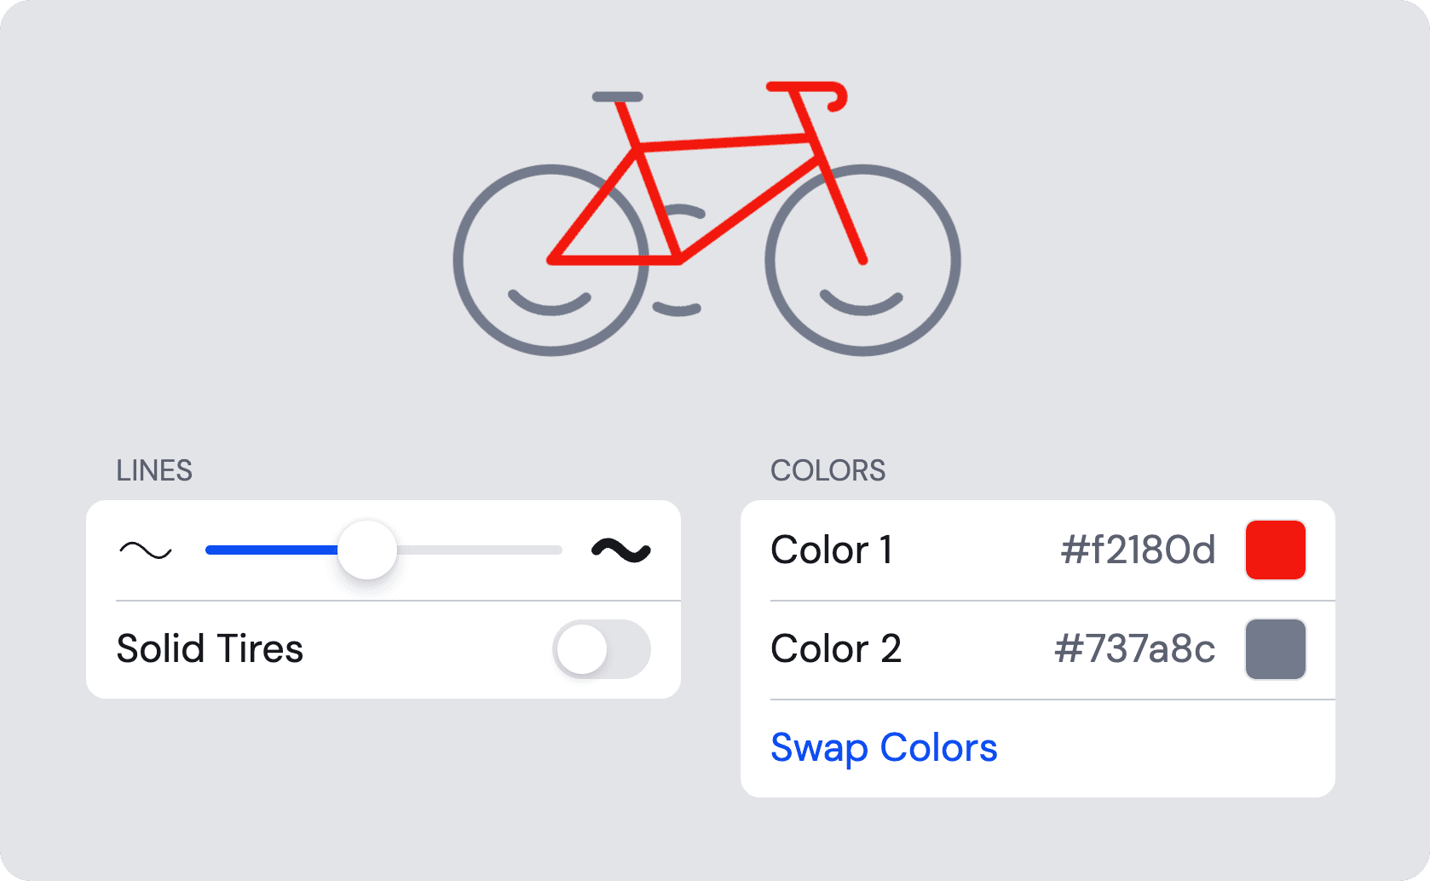
Task: Click the Swap Colors link
Action: tap(884, 748)
